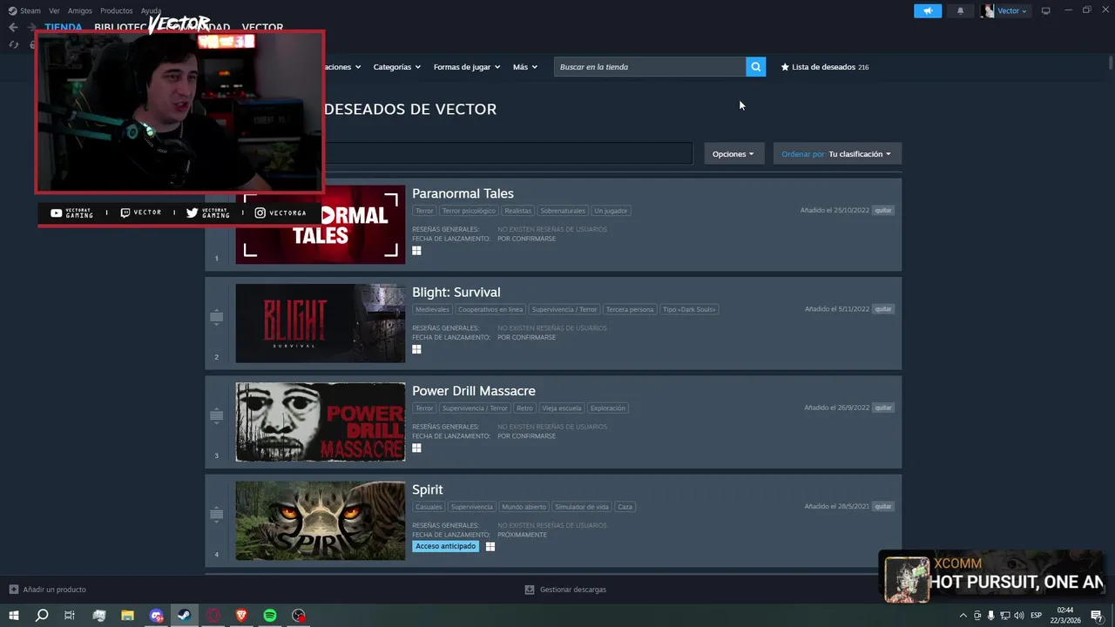
Task: Open the Ver menu
Action: click(x=54, y=10)
